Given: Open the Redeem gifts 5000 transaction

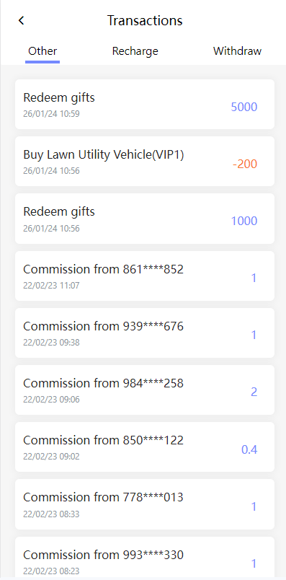Looking at the screenshot, I should point(145,105).
